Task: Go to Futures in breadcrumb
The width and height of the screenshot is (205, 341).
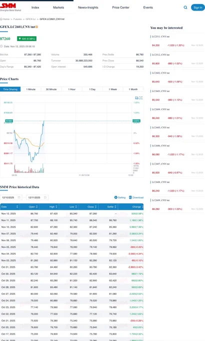Action: 17,19
